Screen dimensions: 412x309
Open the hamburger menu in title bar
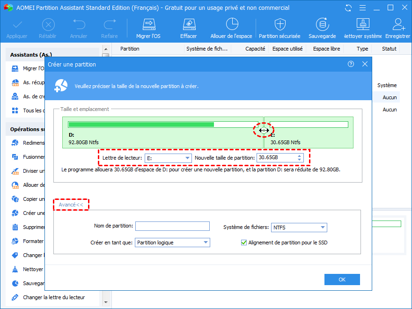coord(362,8)
